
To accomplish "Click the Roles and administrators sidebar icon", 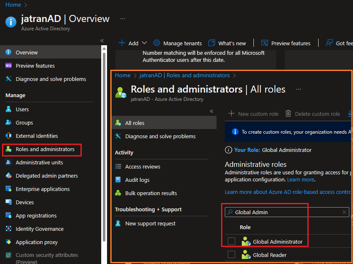I will pyautogui.click(x=8, y=149).
